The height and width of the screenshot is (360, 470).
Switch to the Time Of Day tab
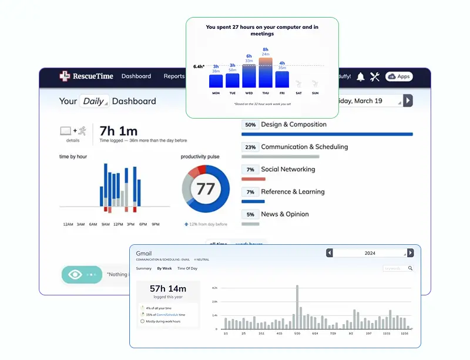(x=187, y=268)
